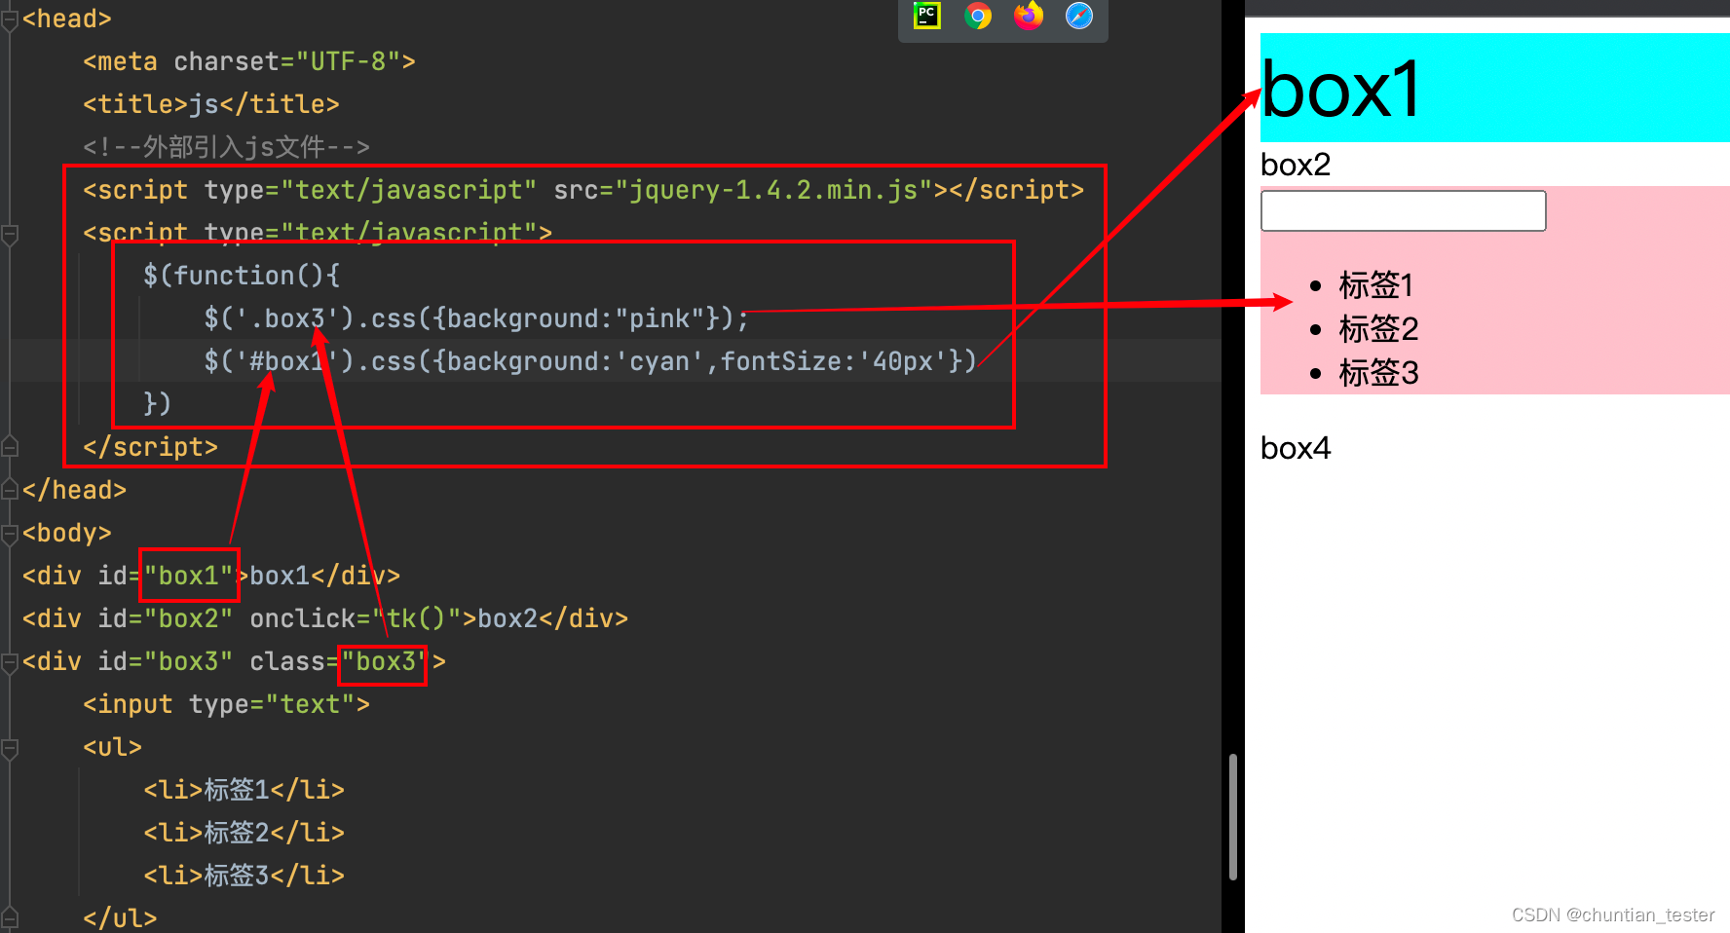Click box4 text in the preview
This screenshot has width=1730, height=933.
coord(1296,448)
